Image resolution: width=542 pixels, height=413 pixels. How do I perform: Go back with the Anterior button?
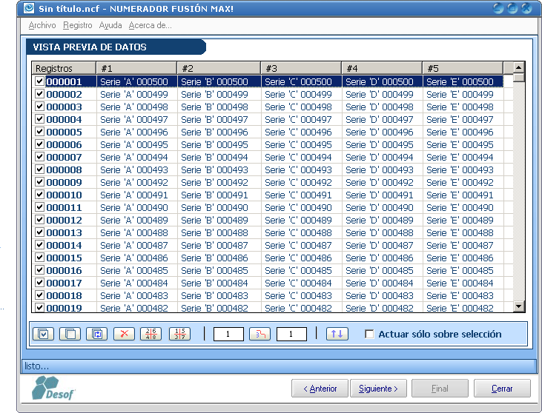tap(320, 389)
